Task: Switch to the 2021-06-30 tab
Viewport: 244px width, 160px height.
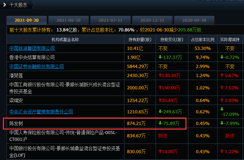Action: tap(69, 20)
